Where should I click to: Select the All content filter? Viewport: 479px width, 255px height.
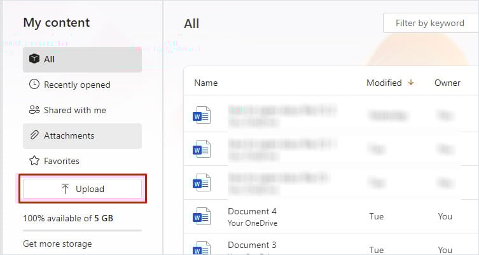(x=82, y=59)
